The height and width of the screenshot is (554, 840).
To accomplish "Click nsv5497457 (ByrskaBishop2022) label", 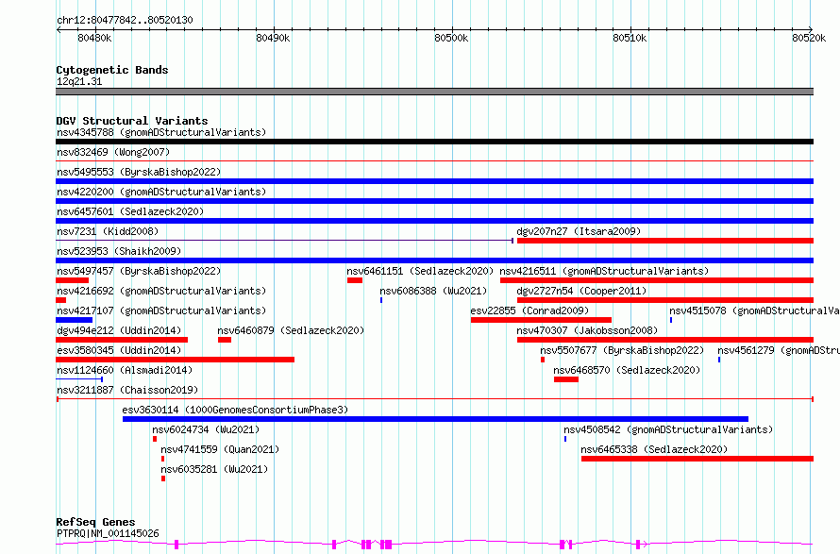I will point(139,271).
